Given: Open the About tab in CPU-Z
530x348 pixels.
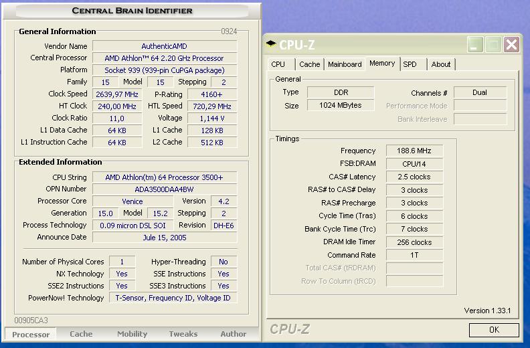Looking at the screenshot, I should [x=441, y=64].
